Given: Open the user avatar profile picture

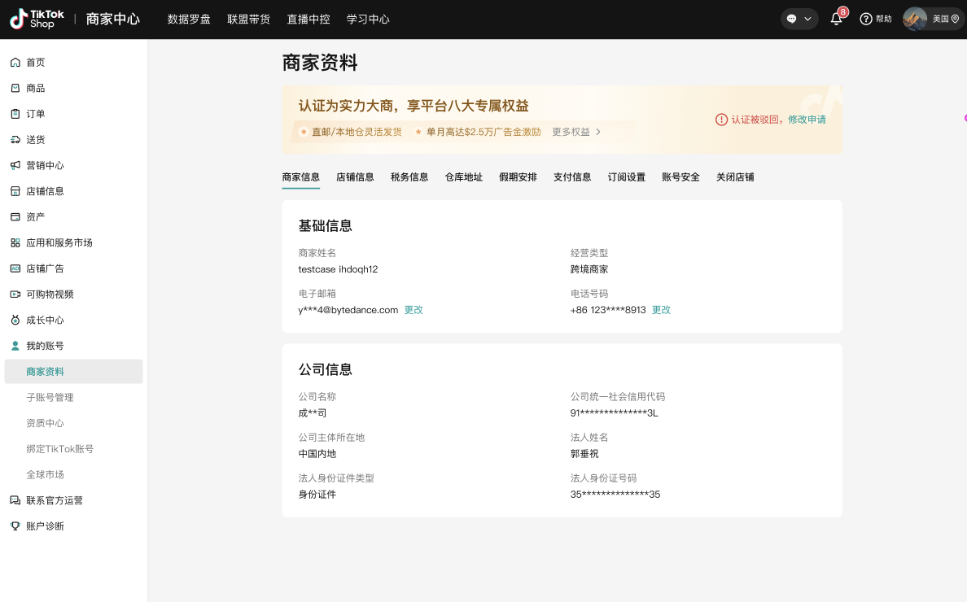Looking at the screenshot, I should [915, 19].
